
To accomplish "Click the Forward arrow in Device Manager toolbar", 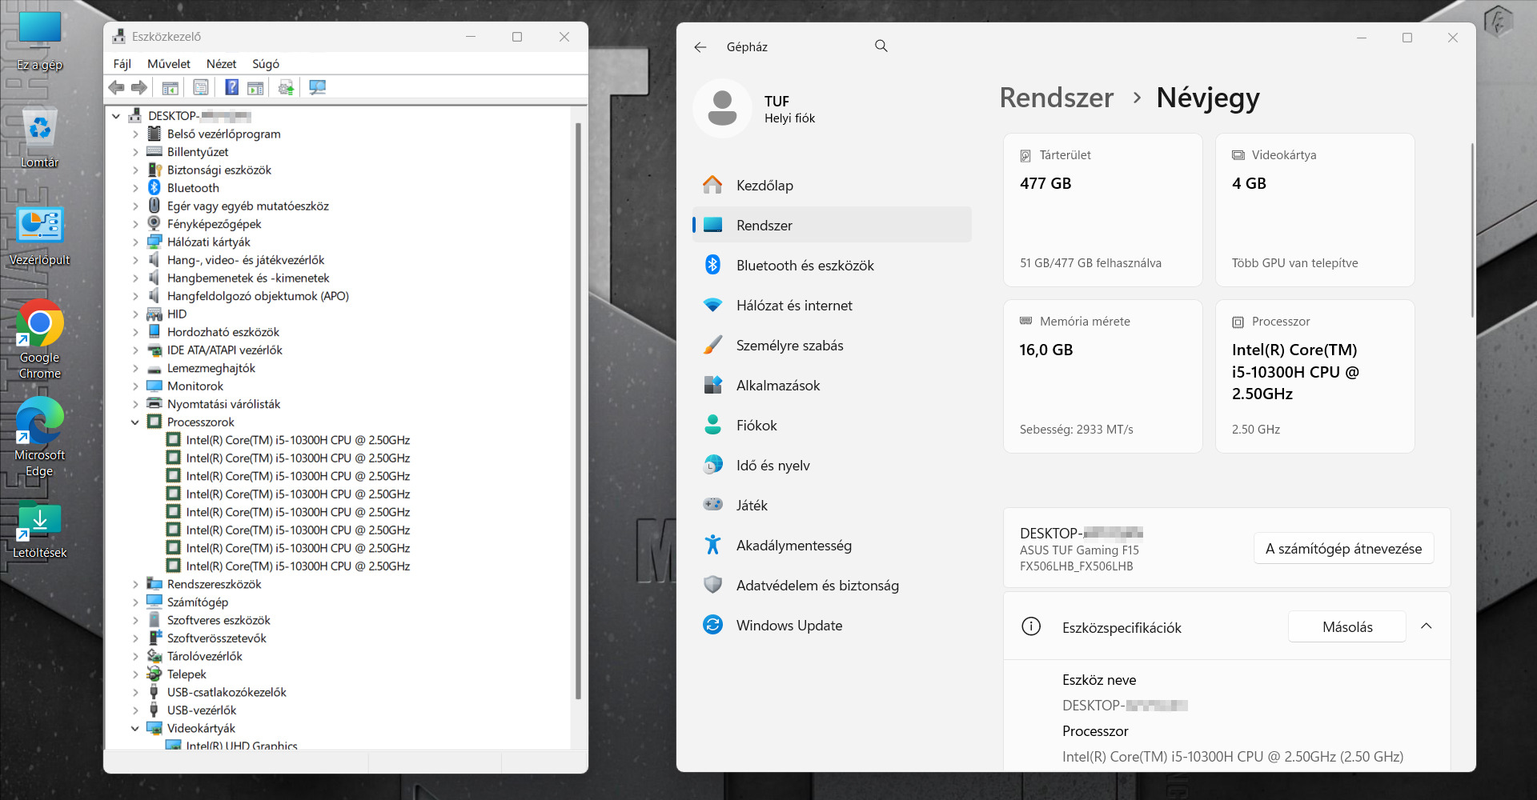I will click(x=139, y=88).
